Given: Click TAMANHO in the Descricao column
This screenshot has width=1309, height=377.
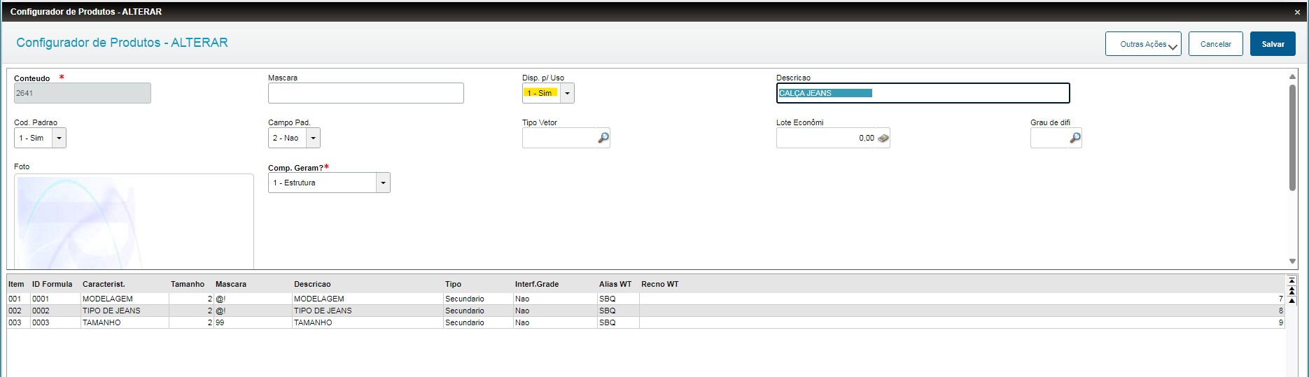Looking at the screenshot, I should coord(367,322).
